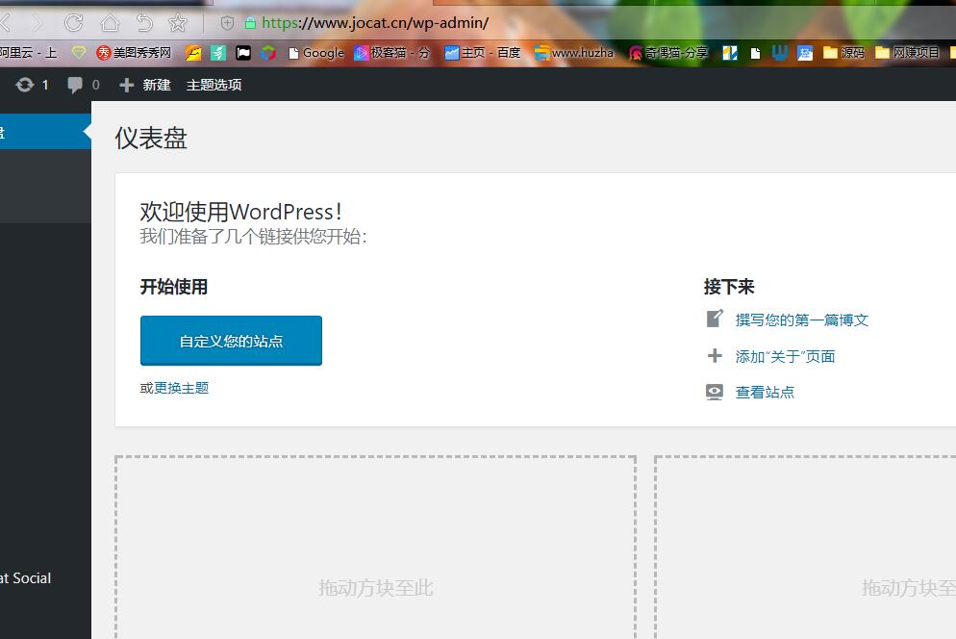Open the www.huzha bookmark

574,53
